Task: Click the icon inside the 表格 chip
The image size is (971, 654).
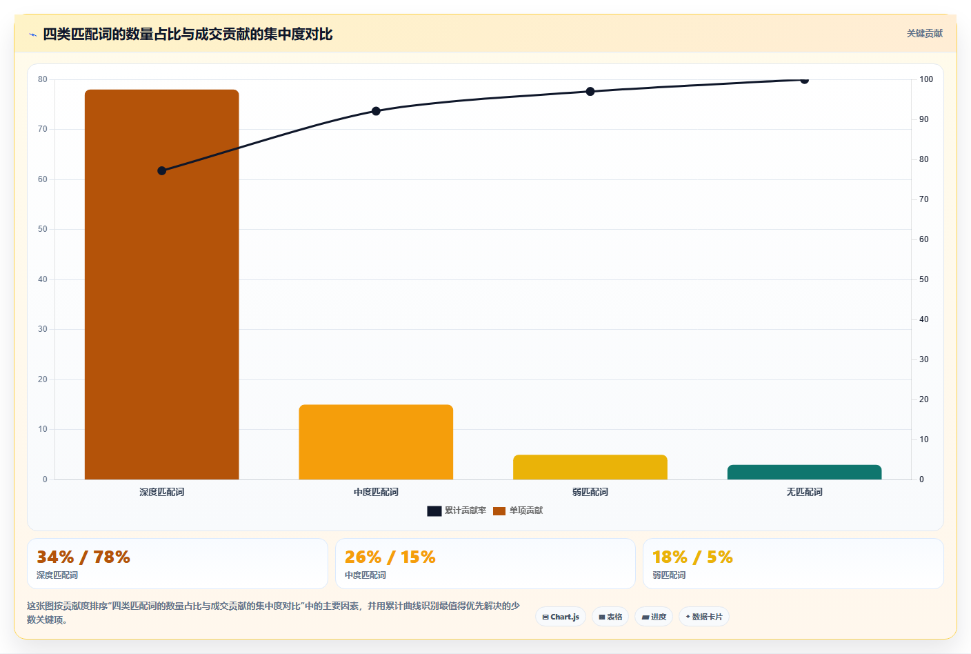Action: [x=602, y=617]
